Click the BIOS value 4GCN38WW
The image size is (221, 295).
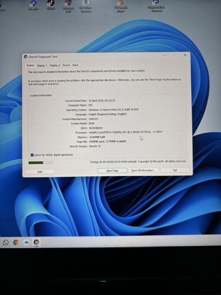(x=96, y=128)
